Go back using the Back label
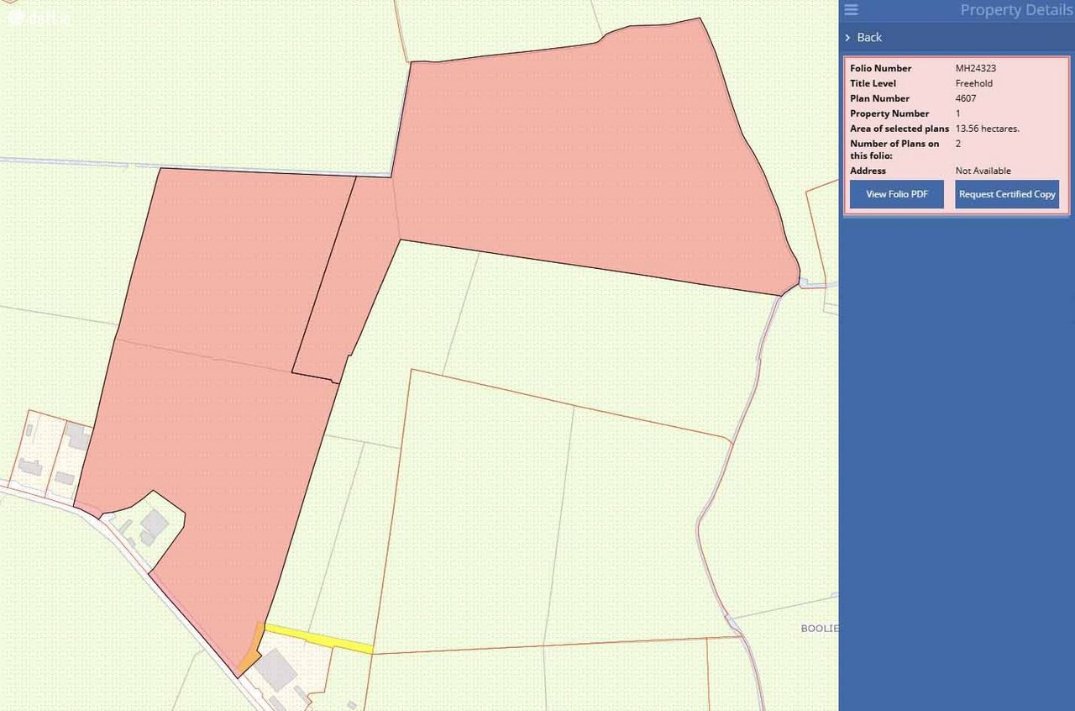The width and height of the screenshot is (1075, 711). [x=869, y=38]
